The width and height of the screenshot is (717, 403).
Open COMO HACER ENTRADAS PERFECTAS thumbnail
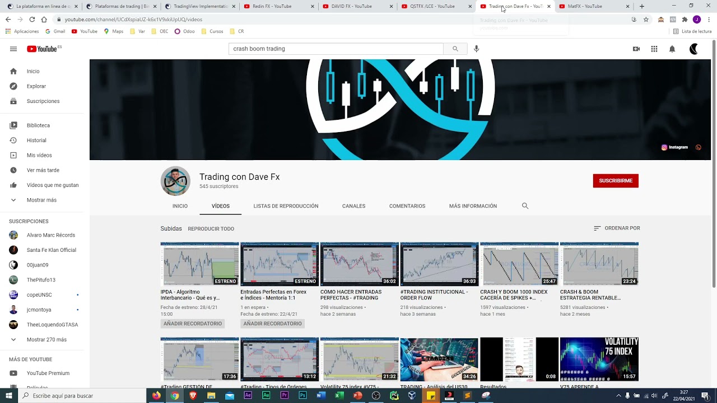pos(360,264)
